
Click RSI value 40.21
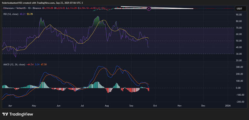tap(22, 14)
